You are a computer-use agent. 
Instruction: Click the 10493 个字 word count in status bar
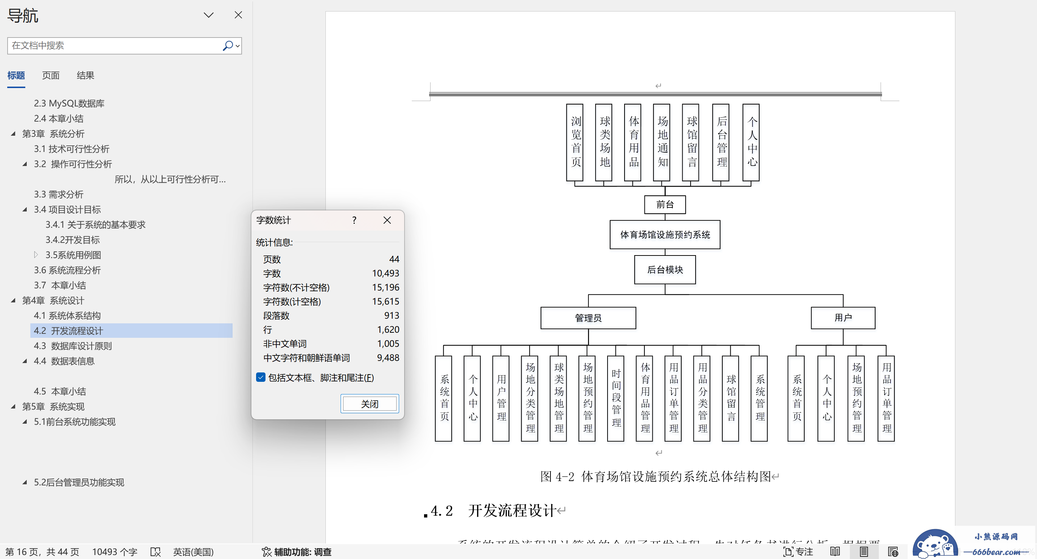tap(115, 552)
